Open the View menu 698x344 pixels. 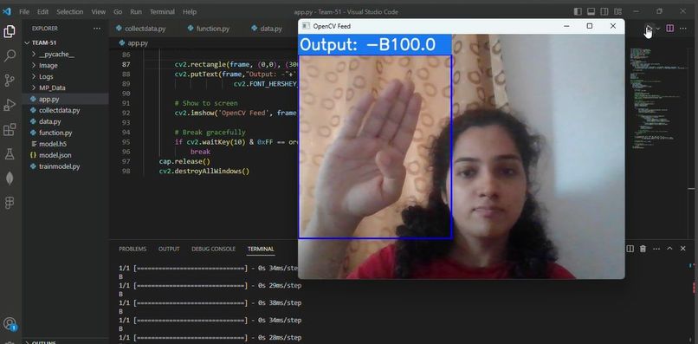click(99, 11)
